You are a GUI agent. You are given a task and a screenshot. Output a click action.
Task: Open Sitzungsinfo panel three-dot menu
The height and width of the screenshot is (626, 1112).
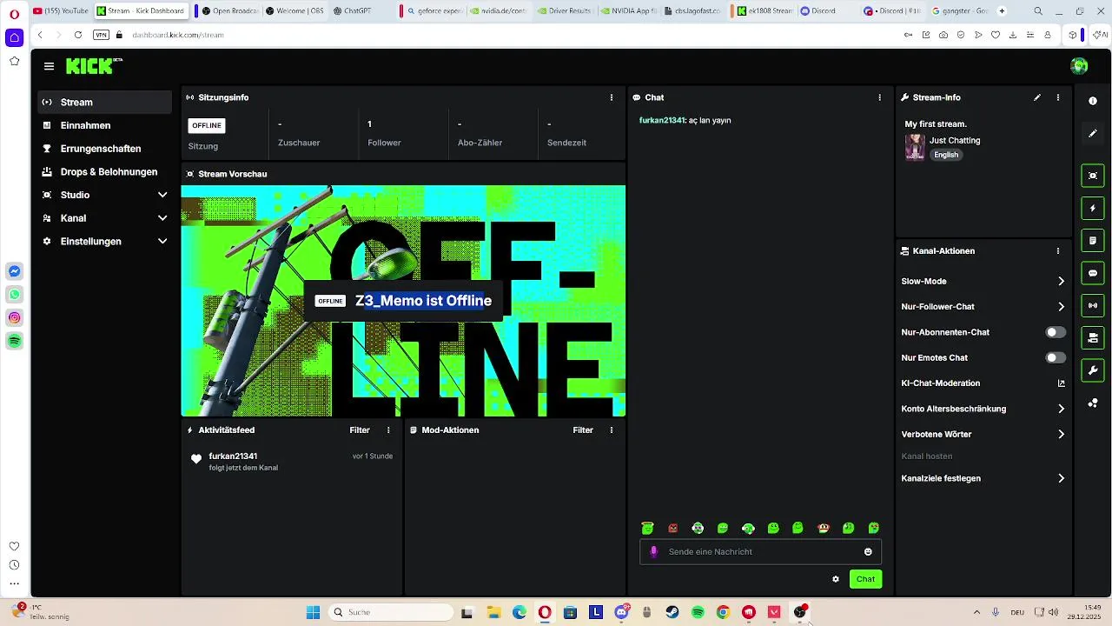[x=612, y=97]
